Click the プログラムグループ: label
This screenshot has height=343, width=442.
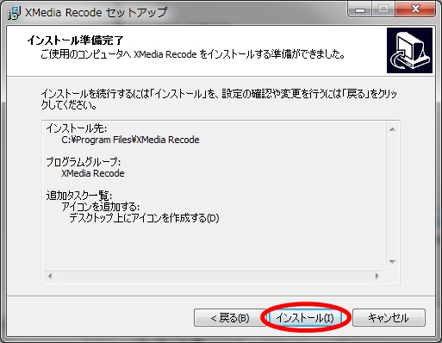pos(84,162)
